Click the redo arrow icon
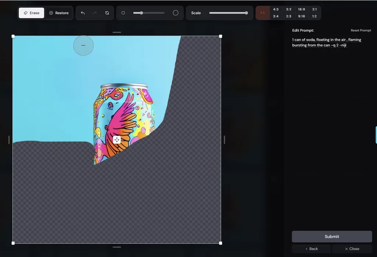Image resolution: width=377 pixels, height=257 pixels. [x=95, y=13]
